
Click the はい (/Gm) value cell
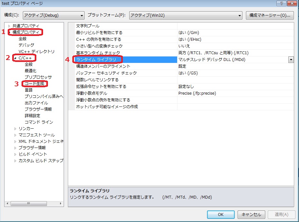click(235, 33)
